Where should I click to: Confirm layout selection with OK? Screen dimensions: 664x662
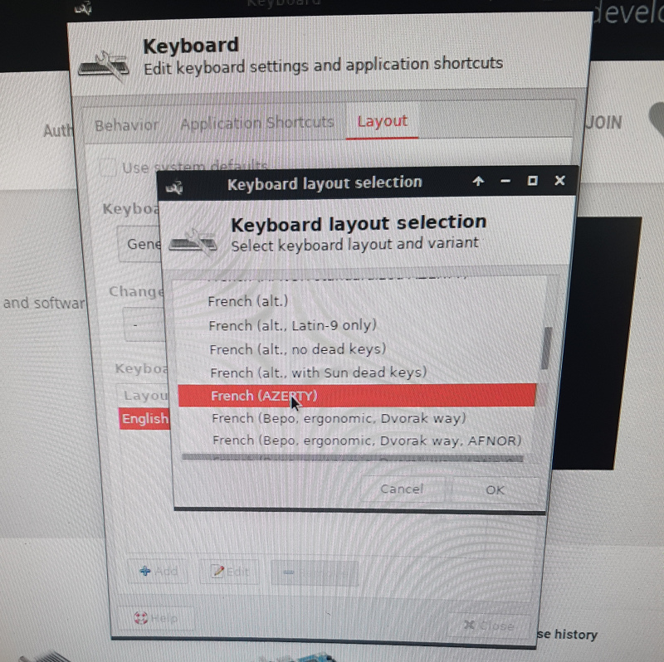click(495, 489)
